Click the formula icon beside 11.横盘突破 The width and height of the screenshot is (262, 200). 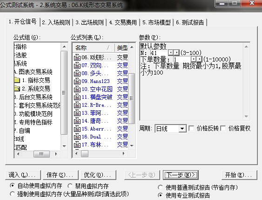pyautogui.click(x=77, y=97)
